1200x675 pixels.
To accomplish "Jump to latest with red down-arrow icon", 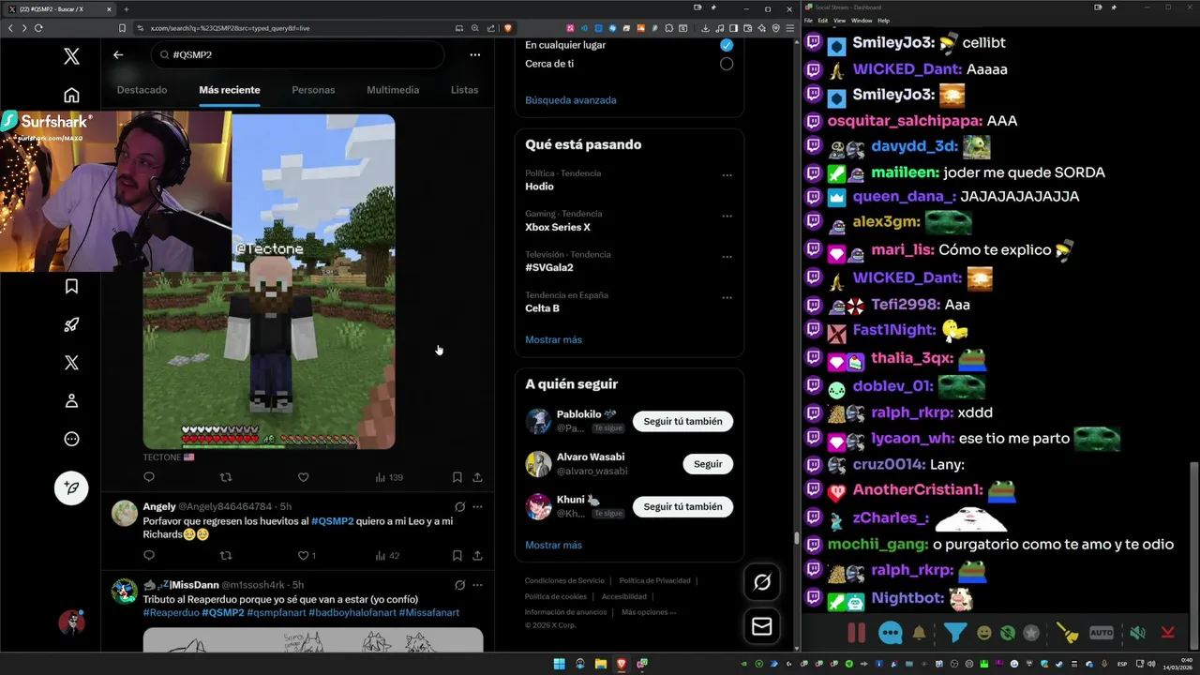I will pyautogui.click(x=1168, y=633).
